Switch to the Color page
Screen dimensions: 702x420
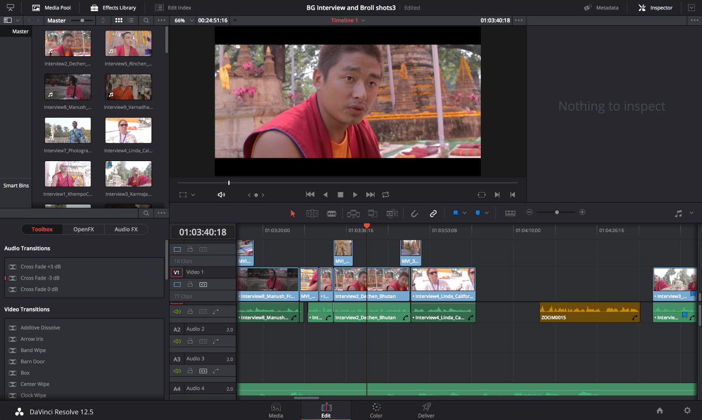[376, 410]
